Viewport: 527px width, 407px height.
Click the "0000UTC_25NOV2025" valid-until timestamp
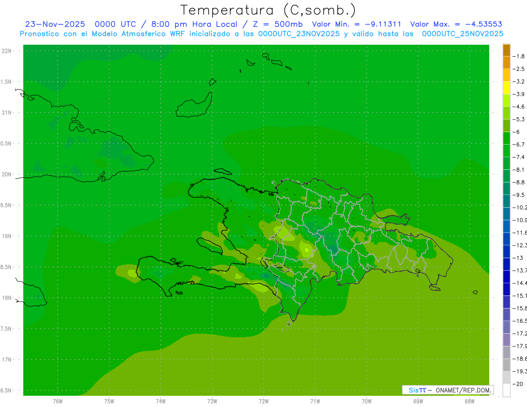(x=462, y=34)
